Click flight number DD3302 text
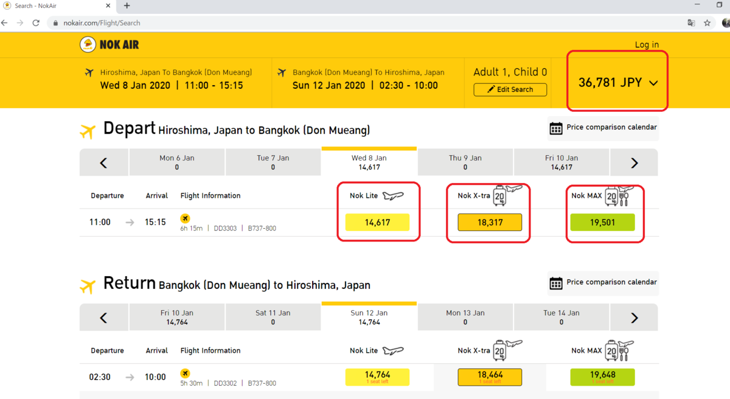Screen dimensions: 730x399 click(224, 383)
